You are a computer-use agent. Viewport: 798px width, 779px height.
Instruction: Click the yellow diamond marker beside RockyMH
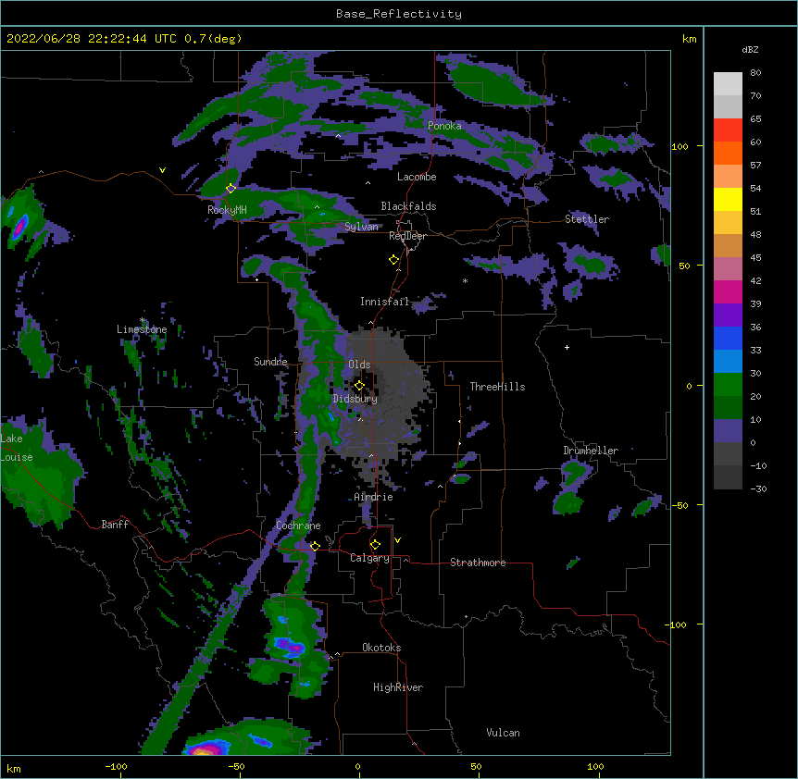click(x=231, y=189)
